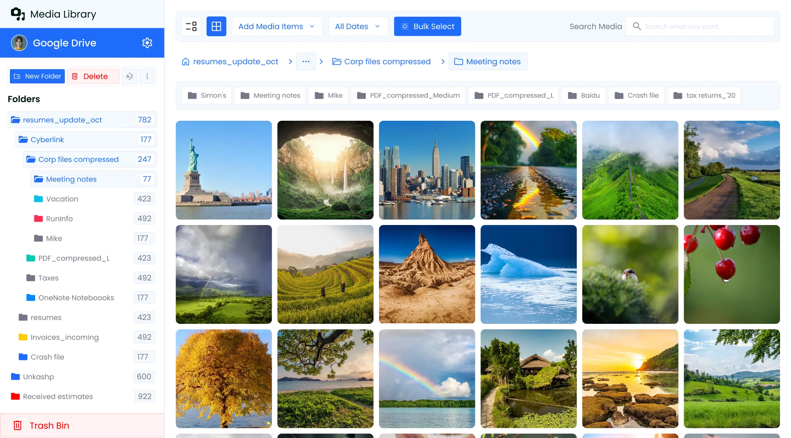The width and height of the screenshot is (791, 438).
Task: Select Meeting notes folder in sidebar tree
Action: tap(94, 179)
